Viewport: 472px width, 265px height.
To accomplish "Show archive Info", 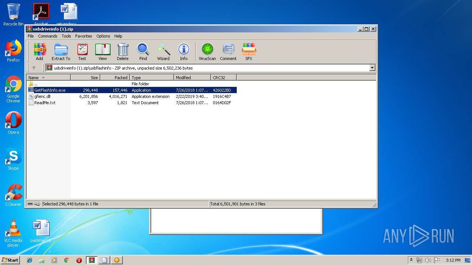I will (184, 52).
